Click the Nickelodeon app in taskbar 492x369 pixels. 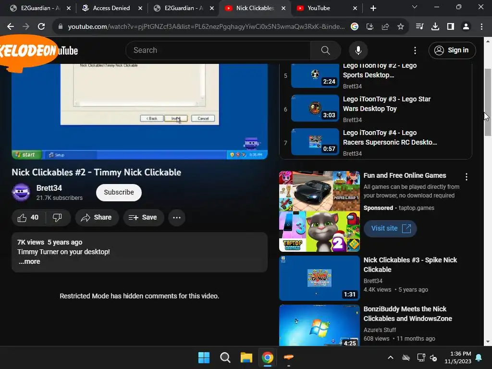pos(288,357)
